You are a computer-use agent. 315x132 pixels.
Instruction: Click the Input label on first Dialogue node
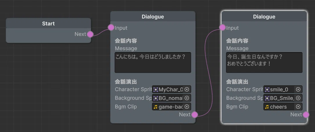point(121,28)
